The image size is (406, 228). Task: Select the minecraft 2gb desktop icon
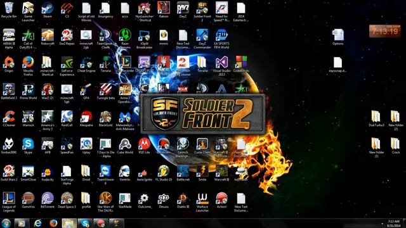pyautogui.click(x=86, y=39)
